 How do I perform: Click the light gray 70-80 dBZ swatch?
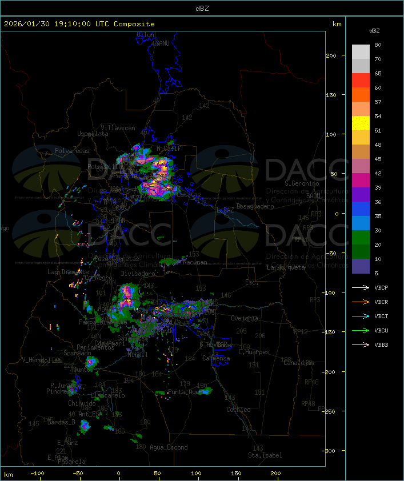pos(361,52)
